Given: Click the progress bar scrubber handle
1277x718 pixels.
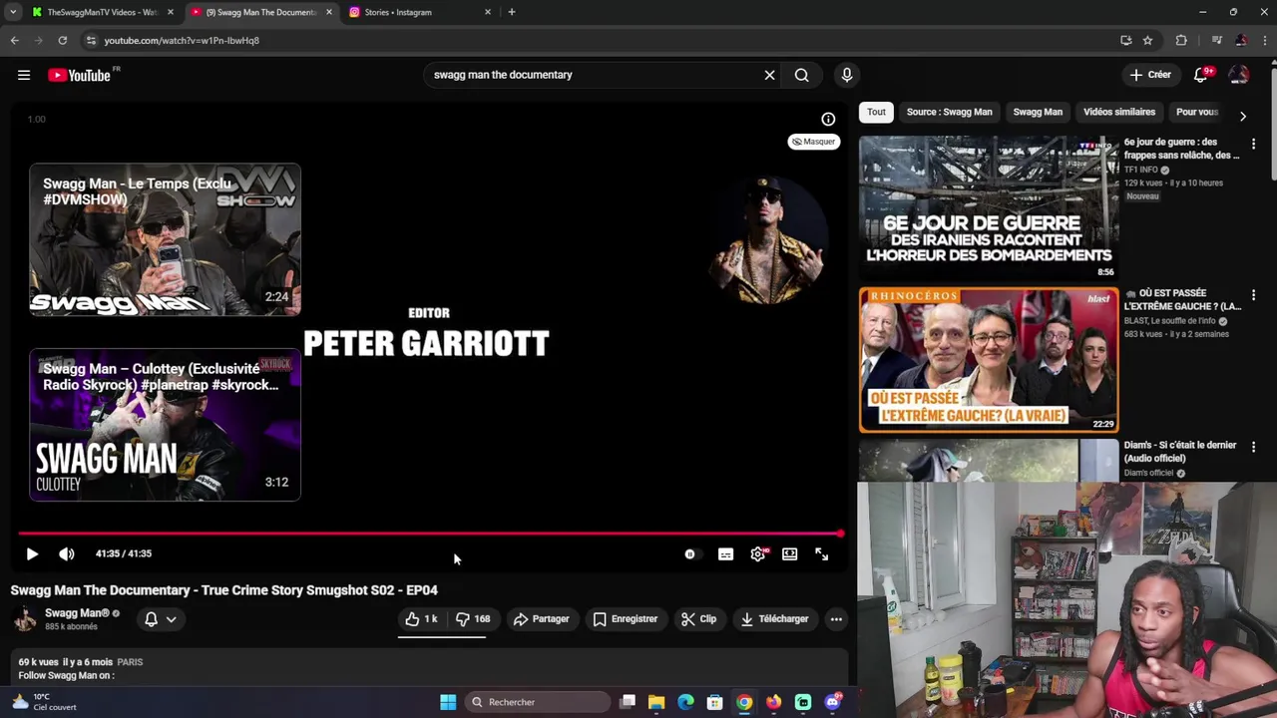Looking at the screenshot, I should tap(841, 534).
